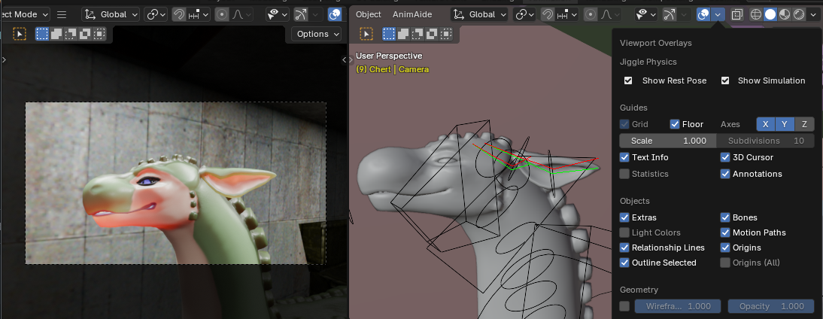Screen dimensions: 823x319
Task: Choose 'set new selection' mode in the camera-view viewport
Action: coord(42,34)
